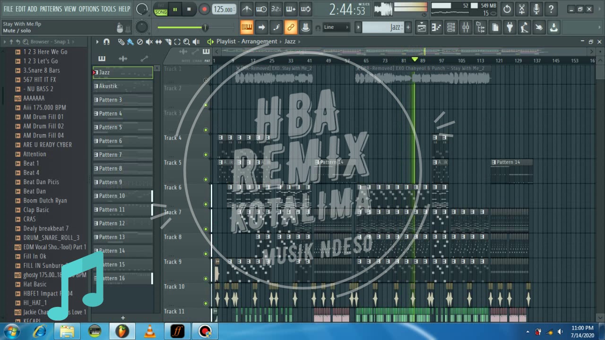605x340 pixels.
Task: Toggle the 3-2-1 recording countdown
Action: pos(276,9)
